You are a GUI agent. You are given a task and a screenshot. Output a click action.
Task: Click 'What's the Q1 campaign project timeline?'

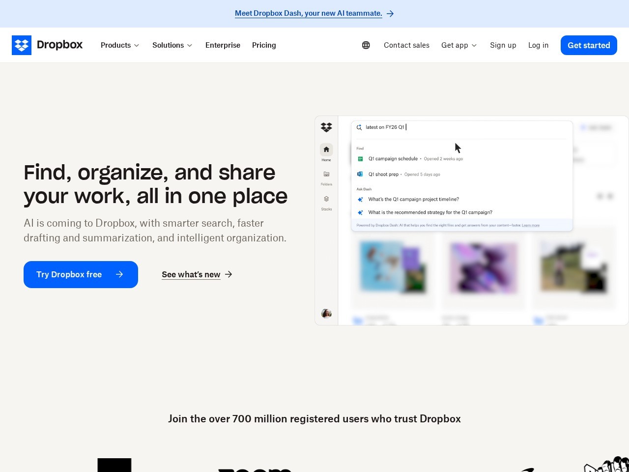pos(413,199)
